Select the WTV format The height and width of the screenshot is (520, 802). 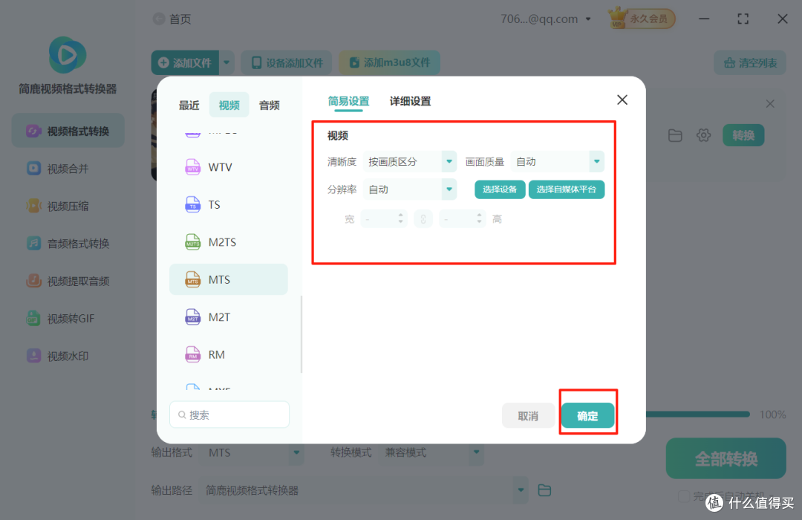(x=229, y=167)
